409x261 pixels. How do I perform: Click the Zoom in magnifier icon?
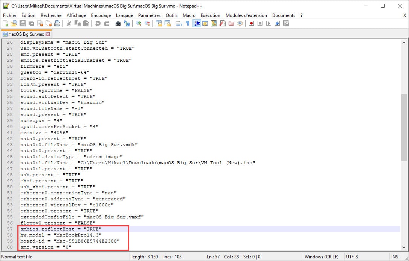[139, 23]
